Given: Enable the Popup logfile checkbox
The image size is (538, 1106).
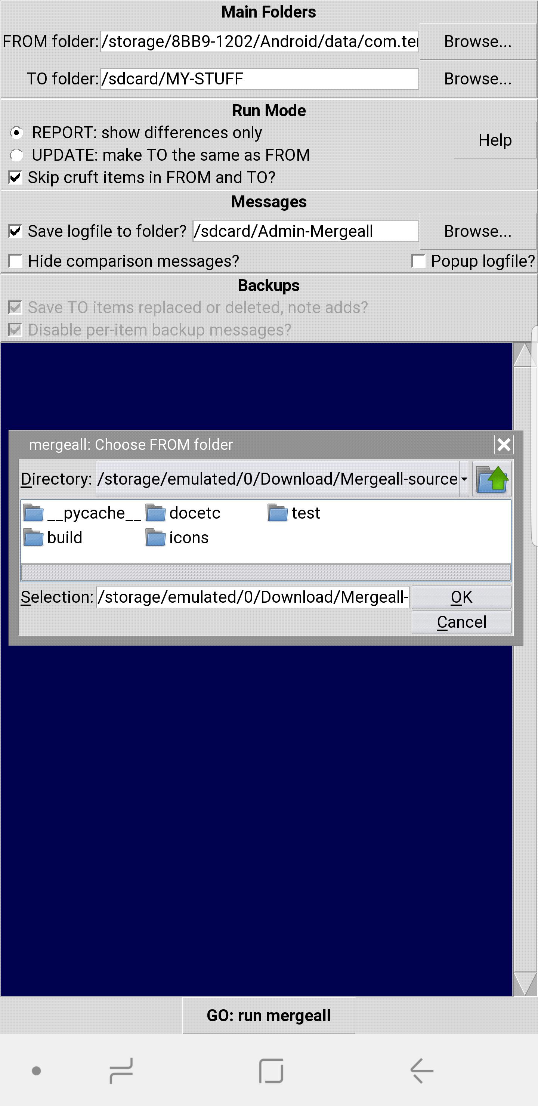Looking at the screenshot, I should click(x=418, y=261).
